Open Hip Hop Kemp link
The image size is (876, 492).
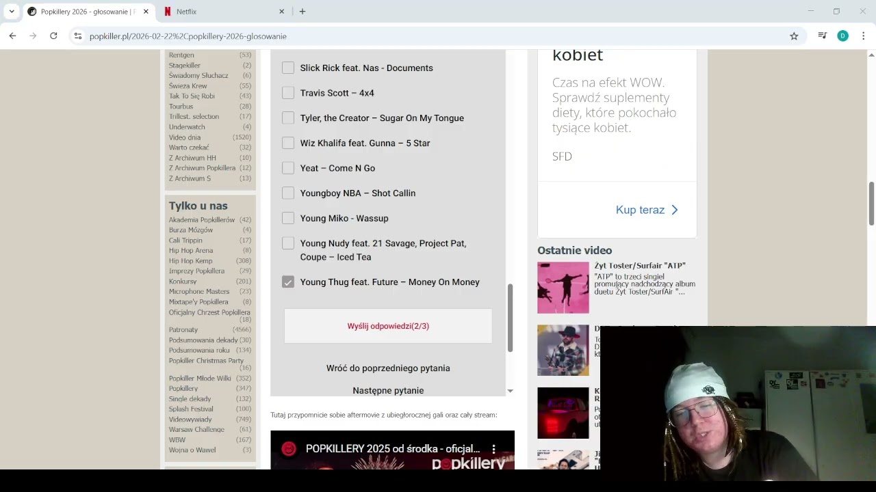click(x=191, y=260)
